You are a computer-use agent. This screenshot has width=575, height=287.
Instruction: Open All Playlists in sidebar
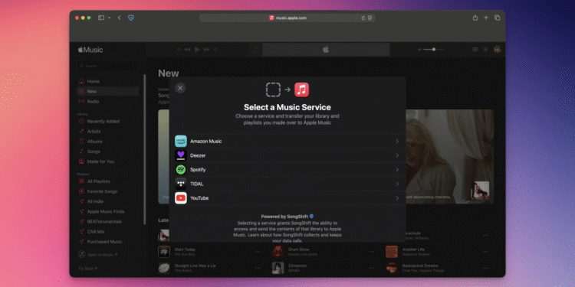click(x=108, y=181)
